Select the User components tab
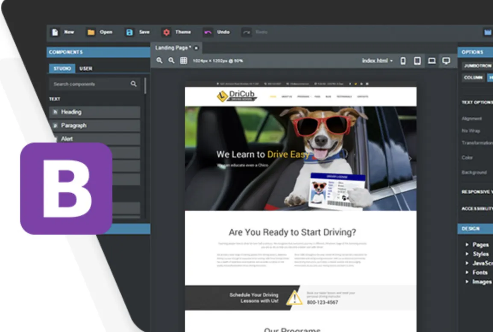This screenshot has height=332, width=493. 86,68
